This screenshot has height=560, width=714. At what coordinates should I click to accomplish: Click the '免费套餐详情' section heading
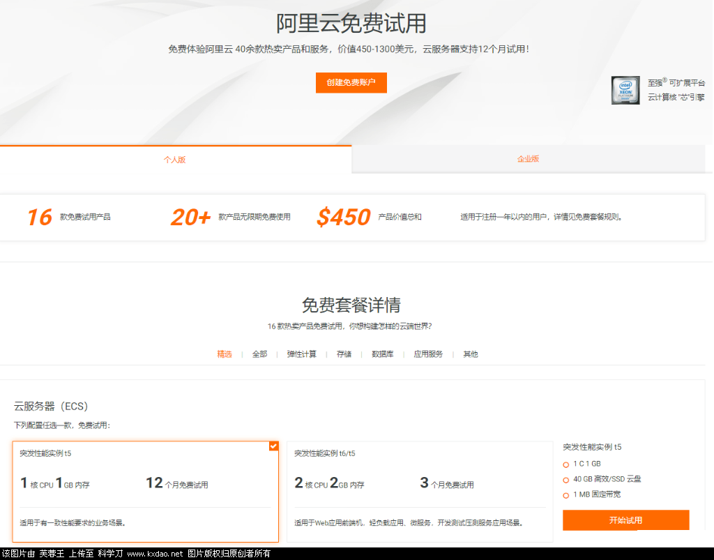[x=351, y=305]
